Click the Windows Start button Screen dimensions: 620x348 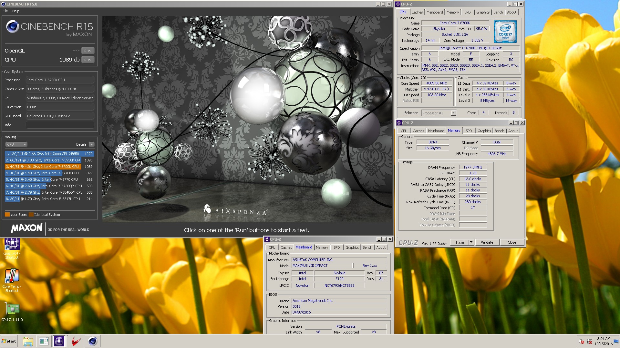coord(9,341)
